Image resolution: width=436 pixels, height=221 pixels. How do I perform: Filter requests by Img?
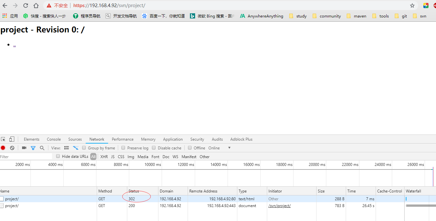131,157
